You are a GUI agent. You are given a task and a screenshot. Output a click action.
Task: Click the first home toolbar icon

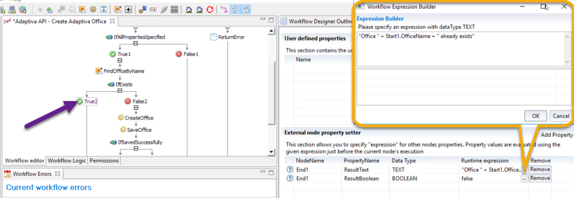coord(189,9)
